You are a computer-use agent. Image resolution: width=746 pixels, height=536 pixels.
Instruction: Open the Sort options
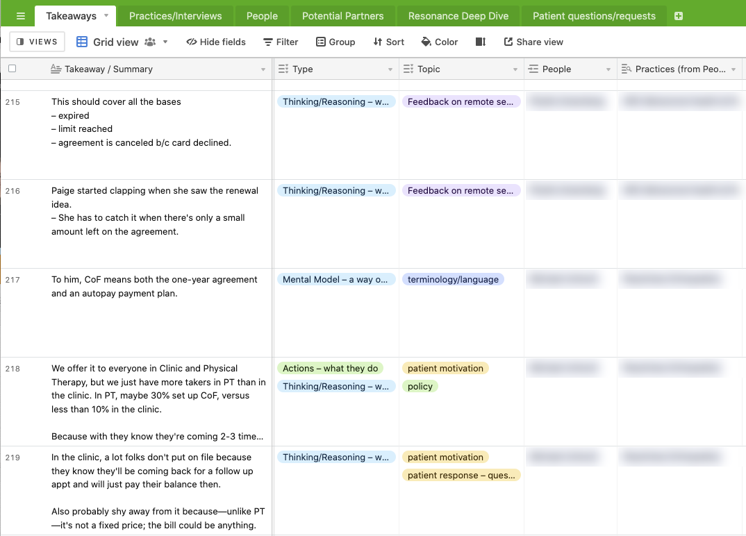pyautogui.click(x=389, y=42)
